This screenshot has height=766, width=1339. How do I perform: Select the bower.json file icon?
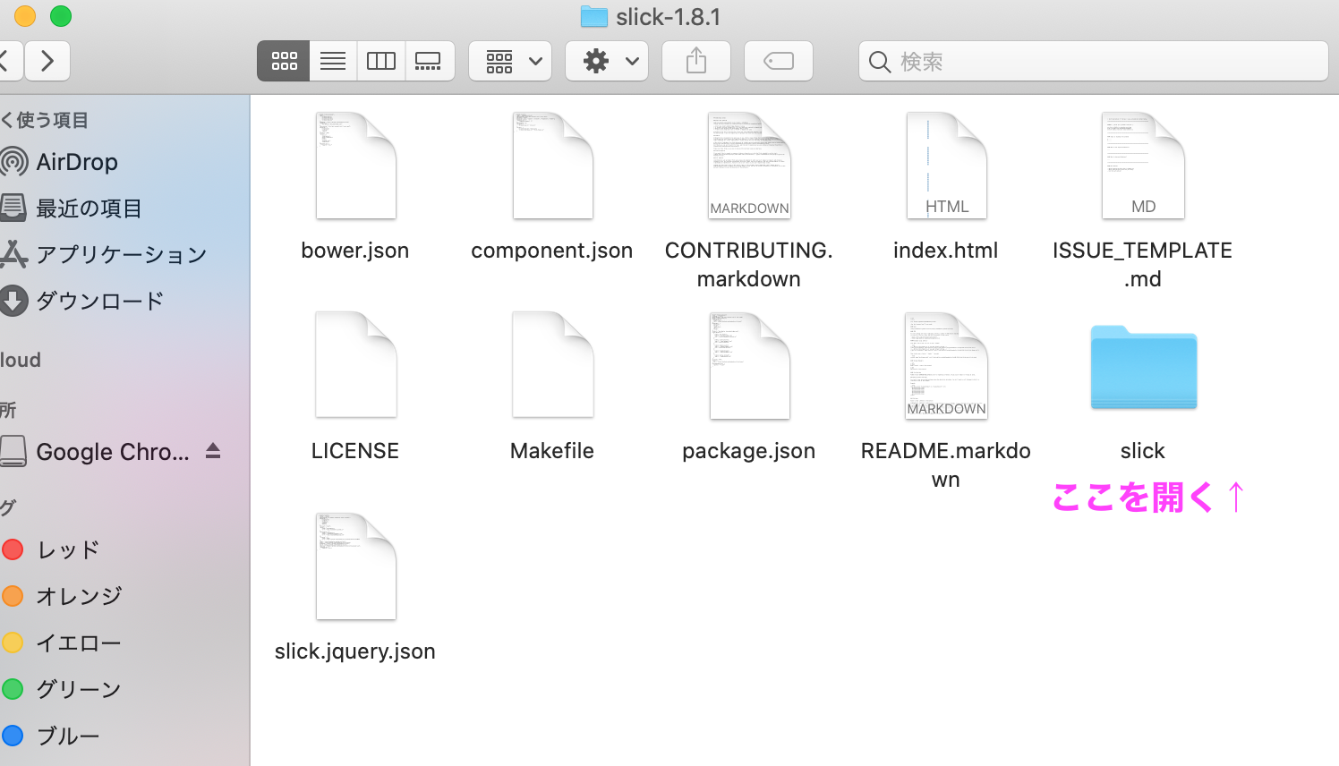(355, 166)
